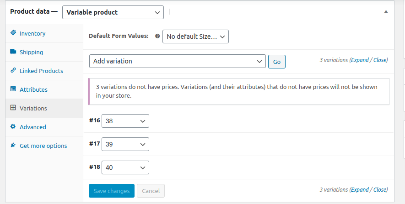Click the Shipping truck icon
The height and width of the screenshot is (204, 405).
pos(13,52)
